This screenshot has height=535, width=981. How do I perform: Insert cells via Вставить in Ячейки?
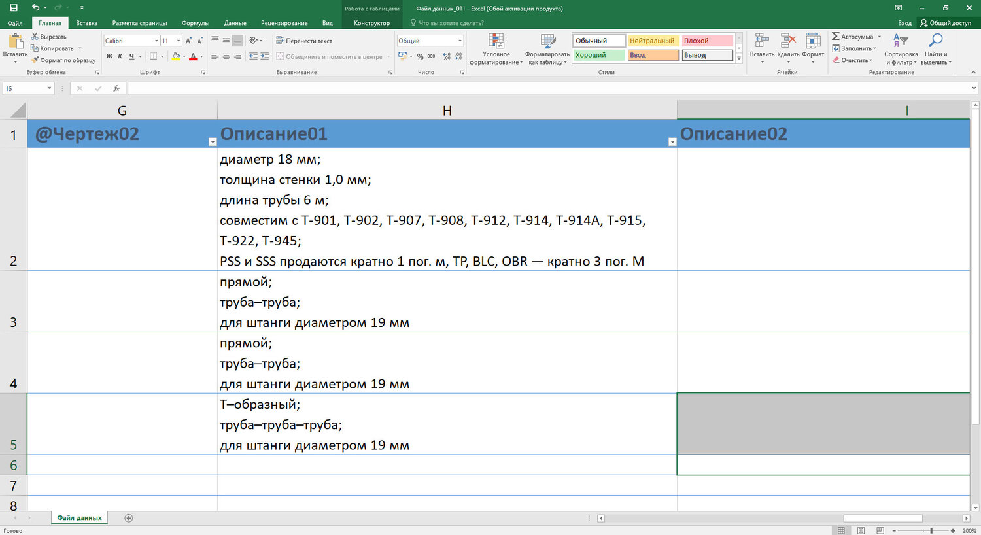762,47
